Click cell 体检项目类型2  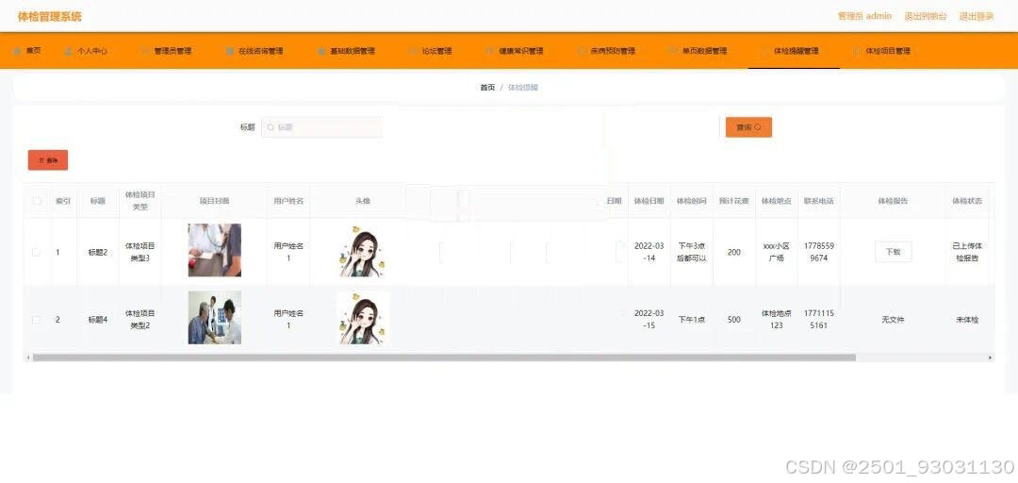(x=140, y=319)
